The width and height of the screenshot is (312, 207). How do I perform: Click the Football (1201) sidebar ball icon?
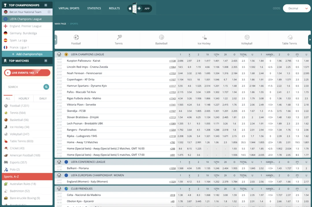tap(6, 106)
